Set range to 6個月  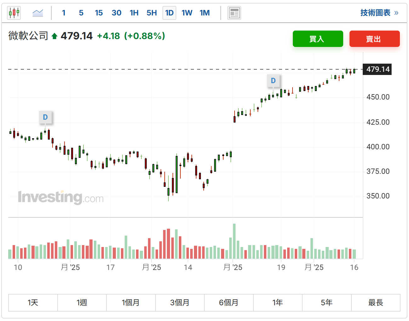[229, 303]
